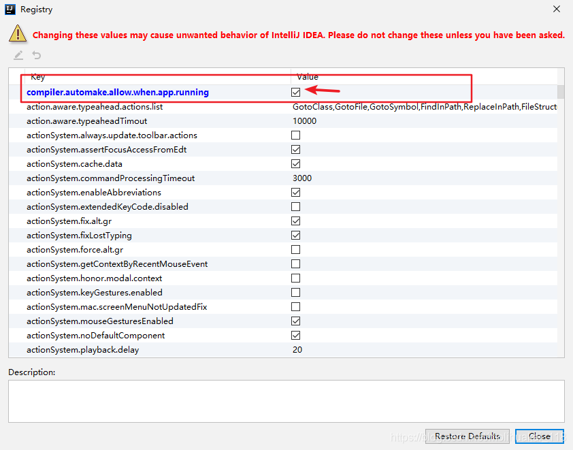Check actionSystem.honor.modal.context checkbox

click(x=295, y=278)
